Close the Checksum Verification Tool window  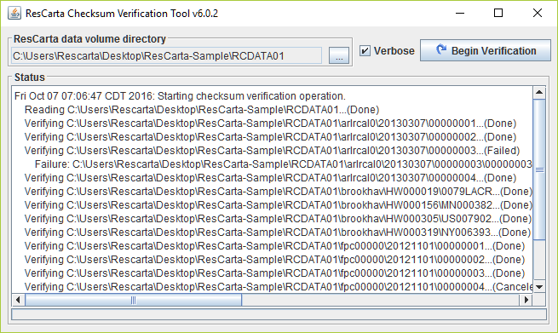coord(538,13)
